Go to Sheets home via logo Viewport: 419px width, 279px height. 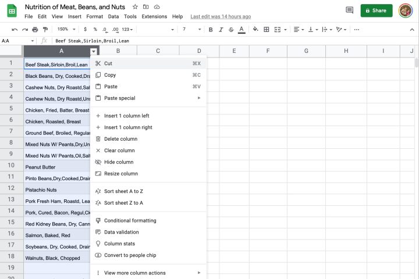pos(12,11)
